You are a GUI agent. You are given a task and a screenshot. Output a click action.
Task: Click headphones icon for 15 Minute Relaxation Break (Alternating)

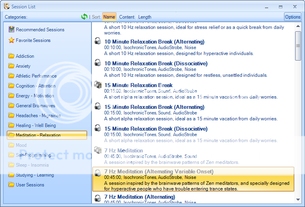[98, 106]
